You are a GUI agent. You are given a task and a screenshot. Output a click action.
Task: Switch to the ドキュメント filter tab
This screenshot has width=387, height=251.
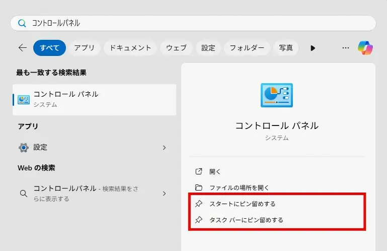(x=130, y=48)
